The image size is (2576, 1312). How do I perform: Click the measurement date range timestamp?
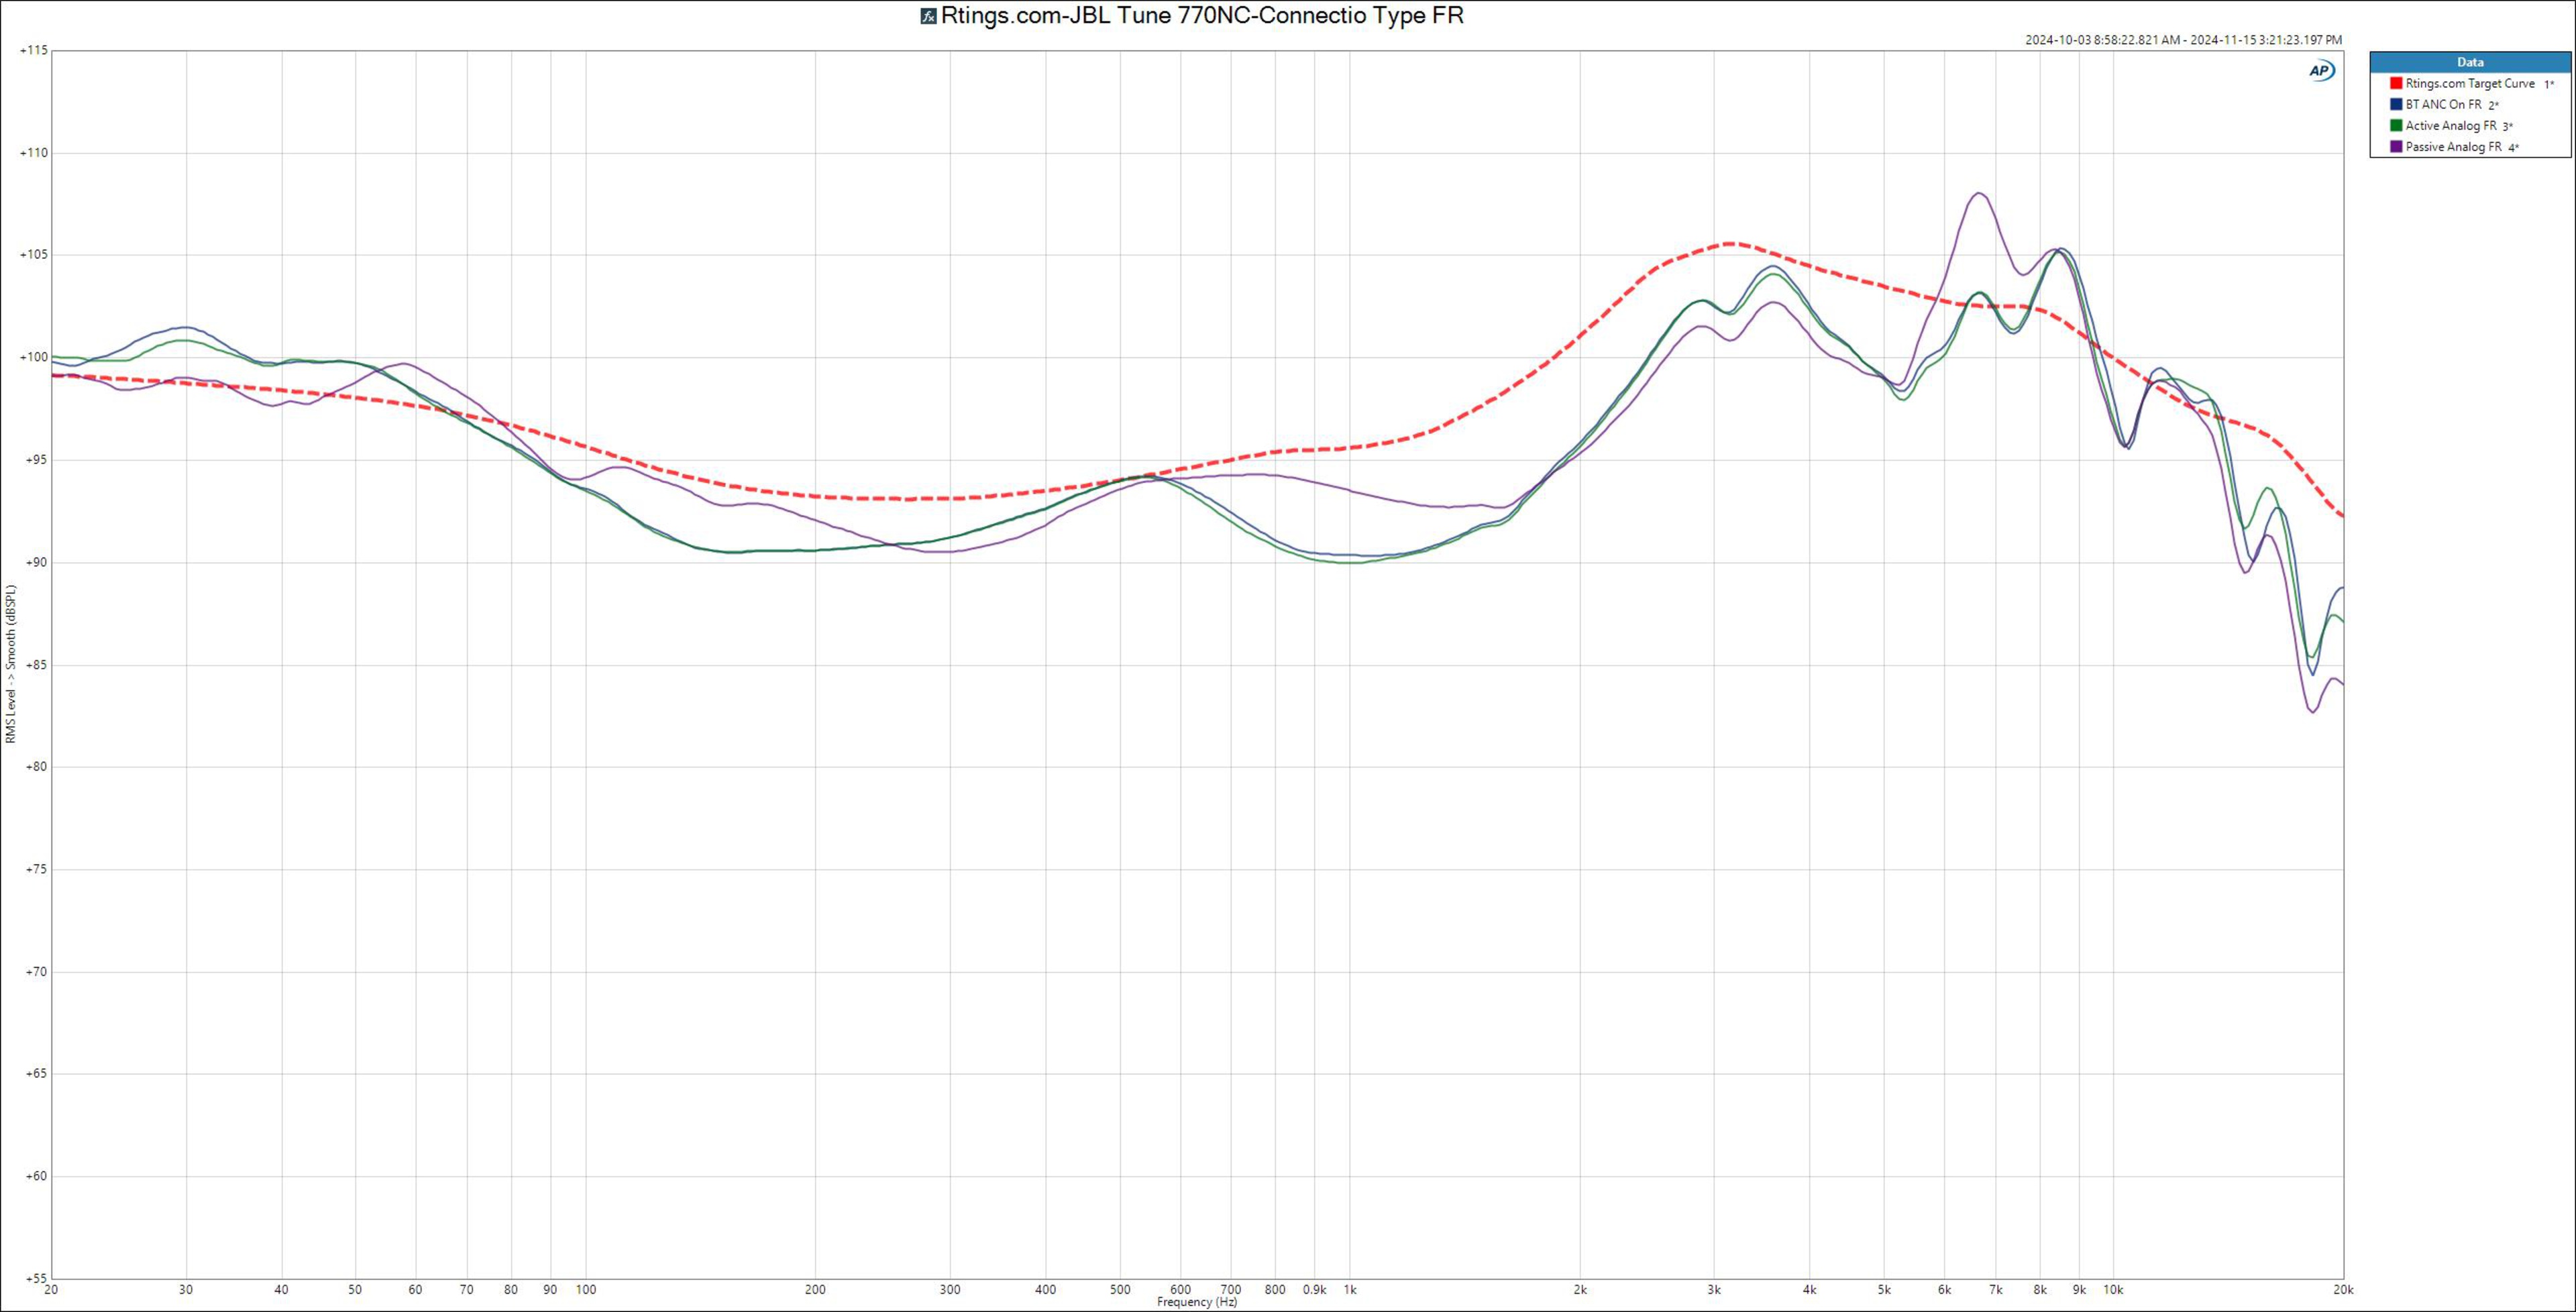click(x=2183, y=40)
